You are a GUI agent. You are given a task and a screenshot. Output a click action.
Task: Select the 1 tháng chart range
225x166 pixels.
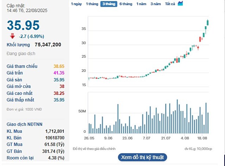pos(92,4)
